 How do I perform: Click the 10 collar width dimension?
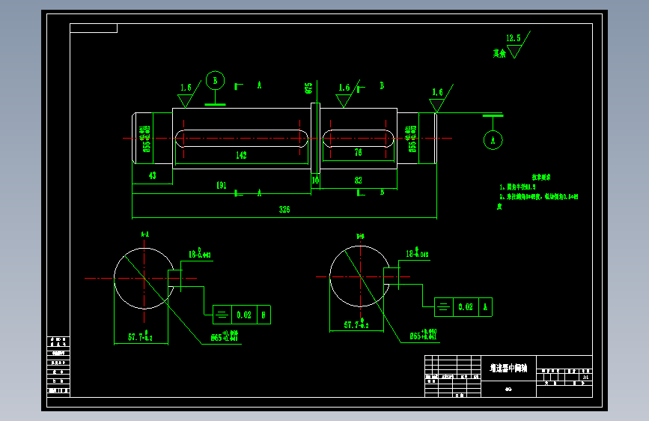315,181
